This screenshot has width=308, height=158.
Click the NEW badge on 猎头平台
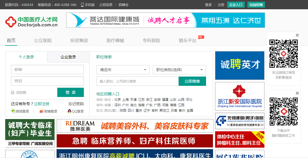201,37
